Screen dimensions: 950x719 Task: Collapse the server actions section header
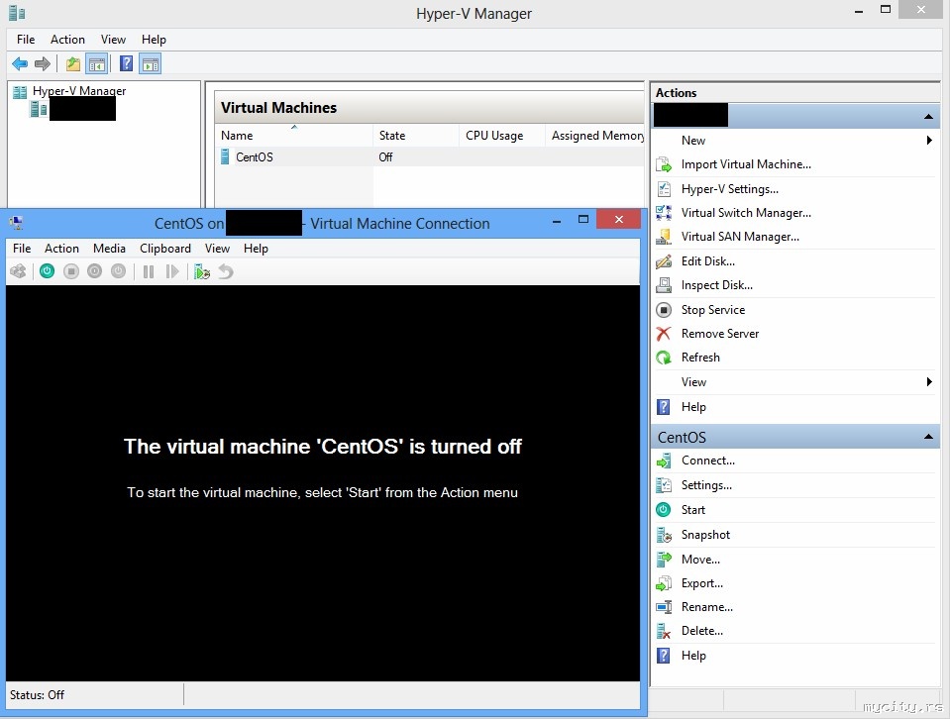pos(928,116)
